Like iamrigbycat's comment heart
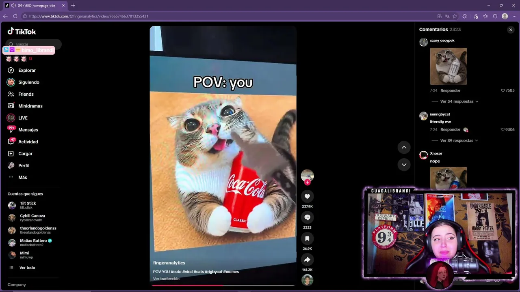 (x=503, y=130)
